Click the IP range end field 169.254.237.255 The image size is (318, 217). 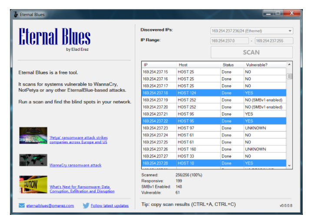point(274,41)
